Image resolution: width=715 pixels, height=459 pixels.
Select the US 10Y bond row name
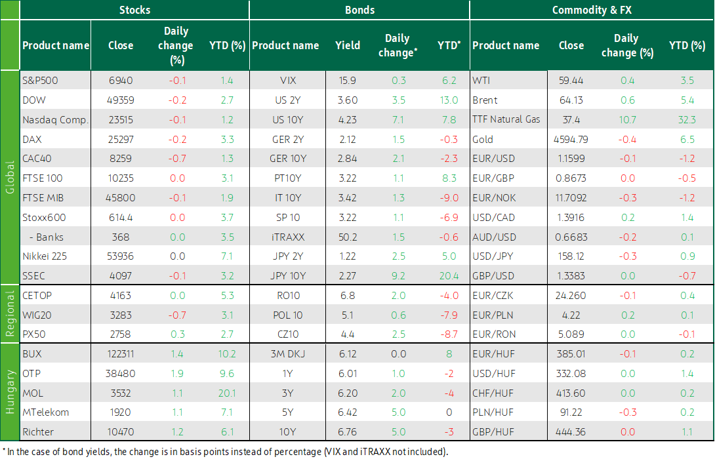click(x=288, y=120)
